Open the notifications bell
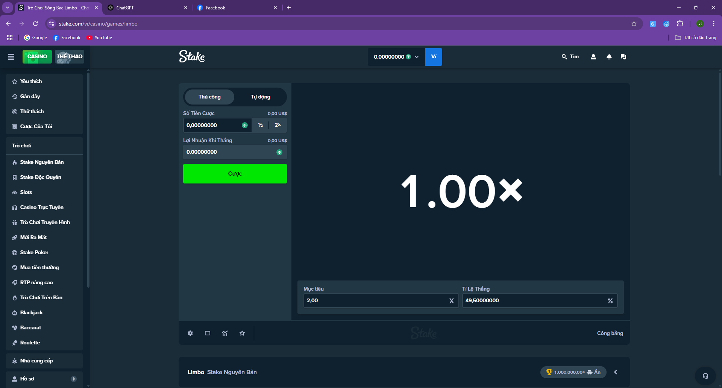The height and width of the screenshot is (388, 722). (609, 57)
